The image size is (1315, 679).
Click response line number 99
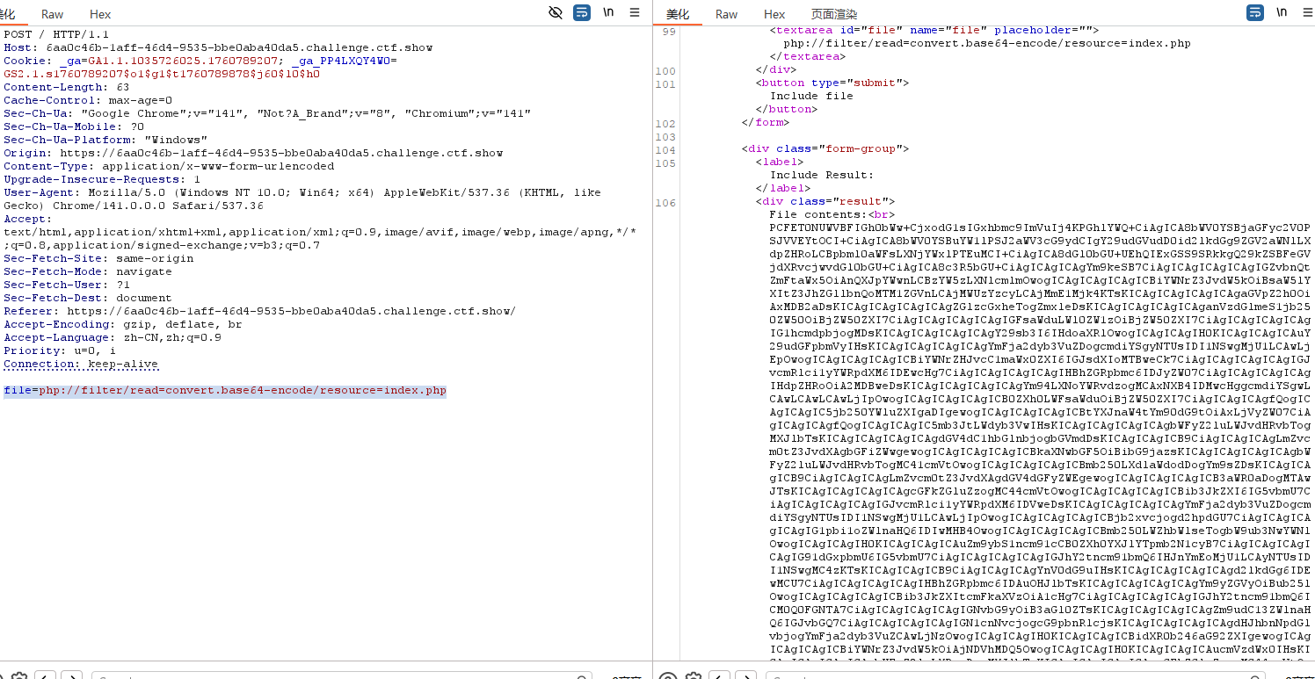669,31
